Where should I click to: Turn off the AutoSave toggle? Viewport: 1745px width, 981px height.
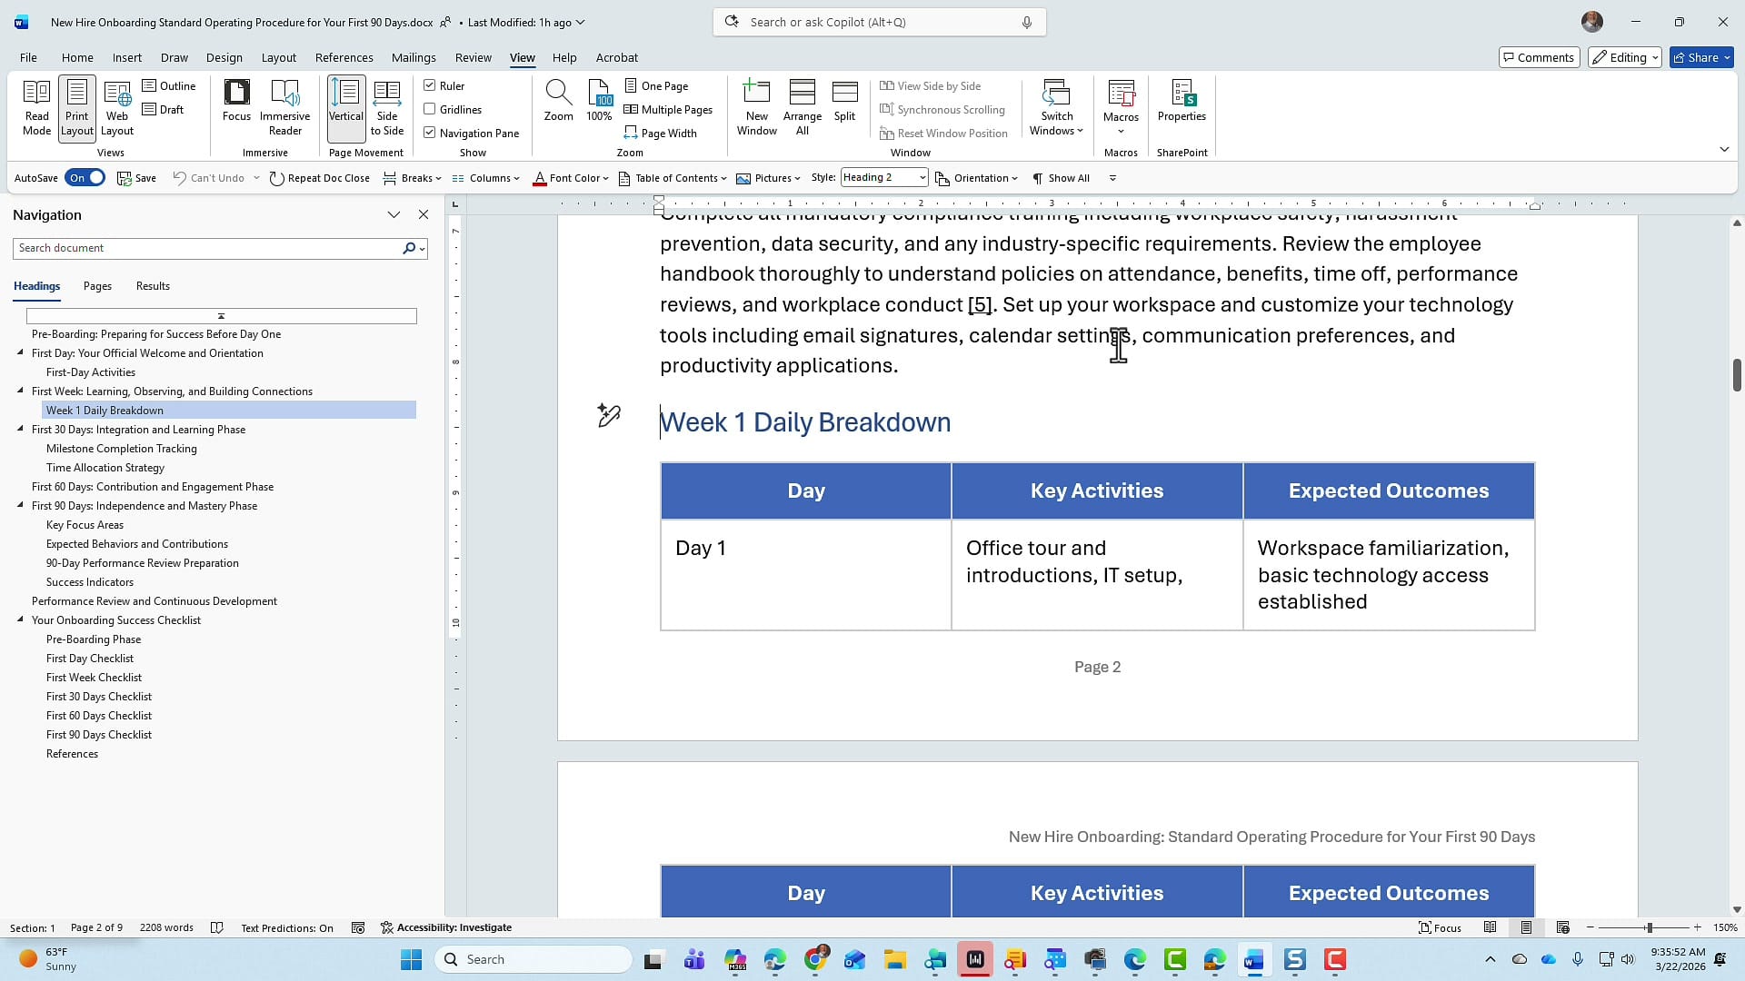pyautogui.click(x=86, y=178)
